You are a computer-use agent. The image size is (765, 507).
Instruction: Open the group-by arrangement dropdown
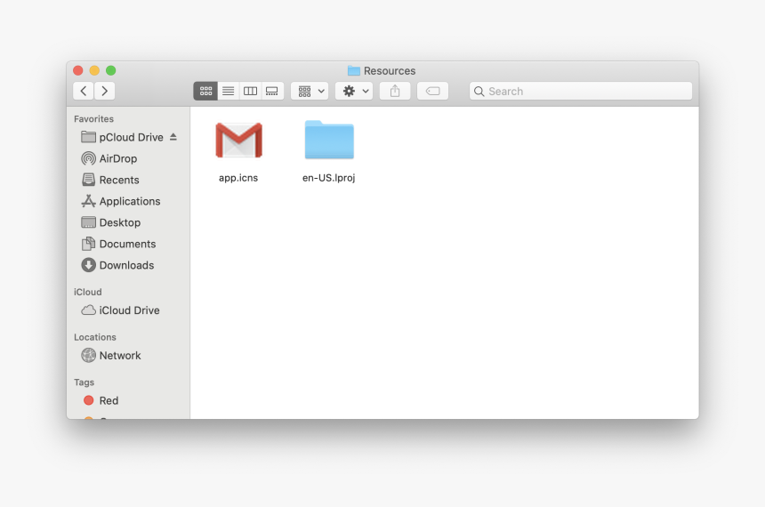coord(310,91)
